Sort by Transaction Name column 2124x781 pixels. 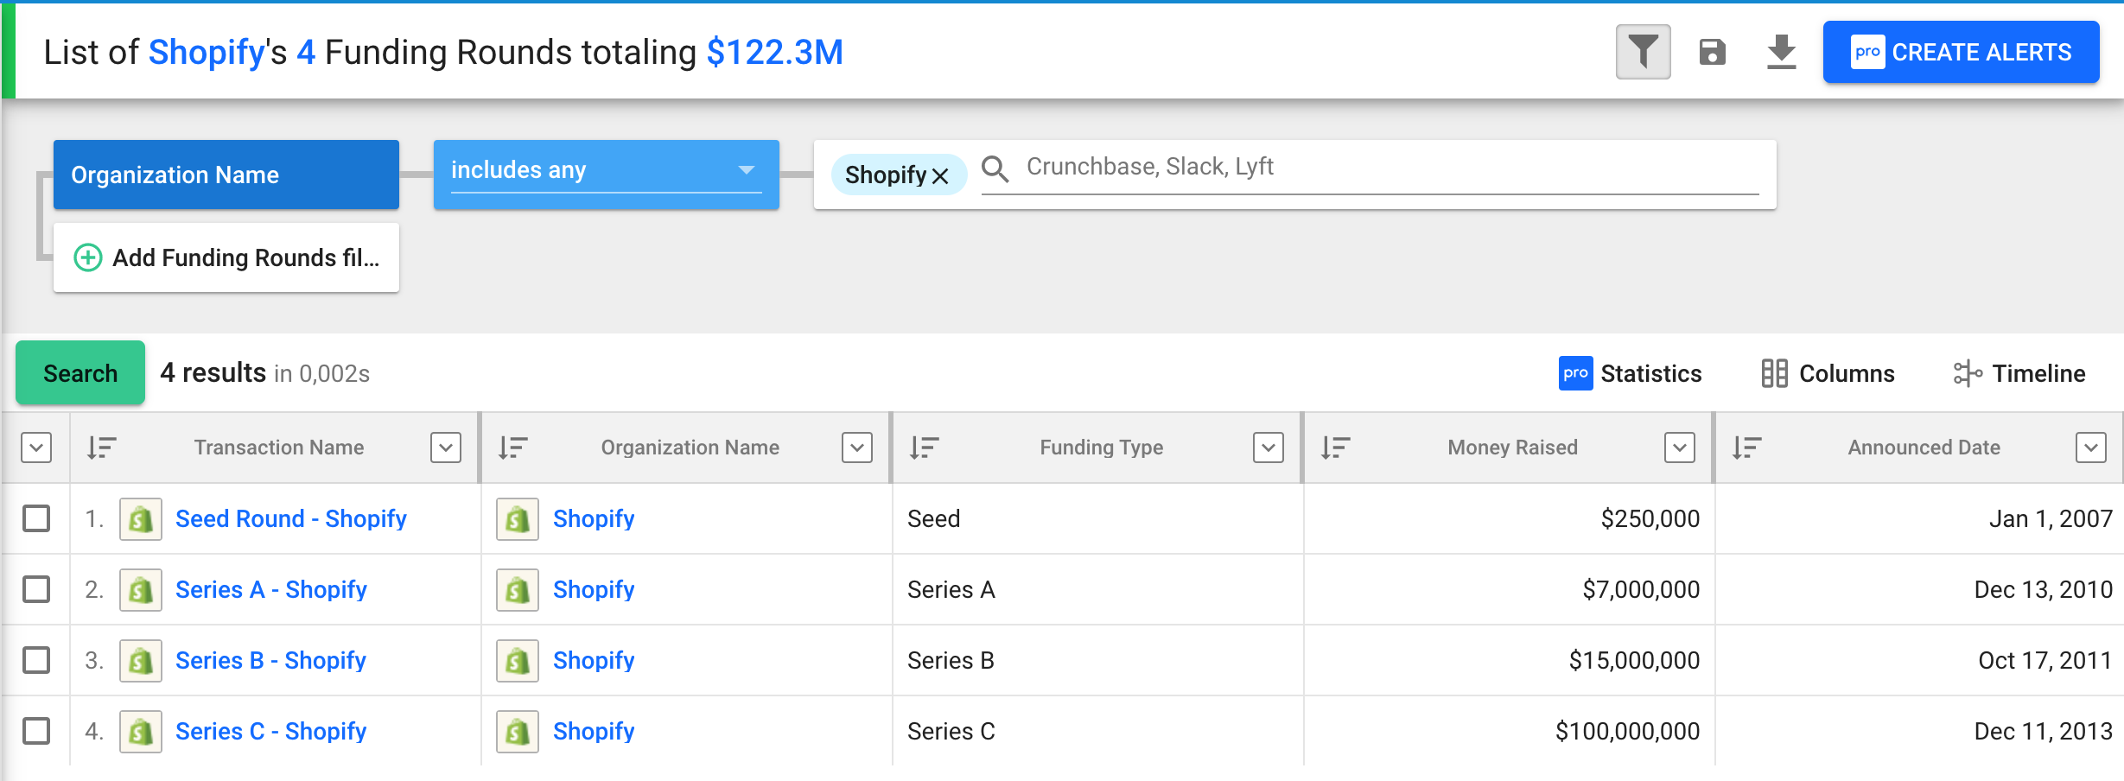[x=101, y=448]
